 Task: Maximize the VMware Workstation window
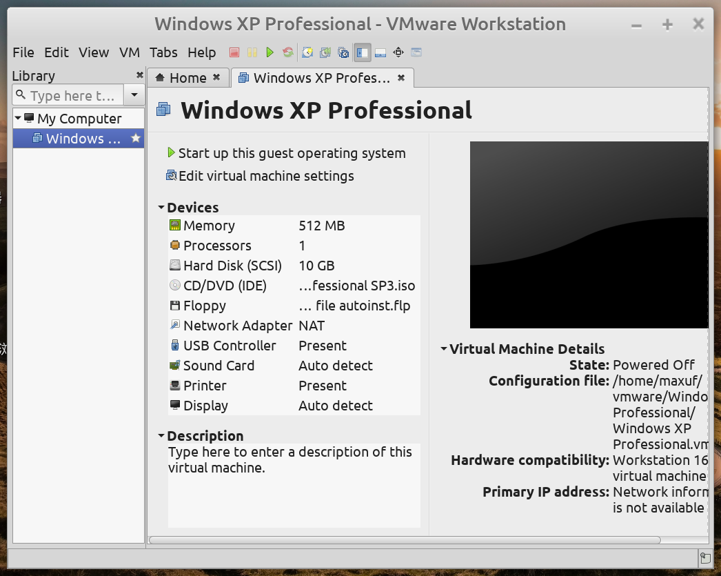pyautogui.click(x=667, y=24)
